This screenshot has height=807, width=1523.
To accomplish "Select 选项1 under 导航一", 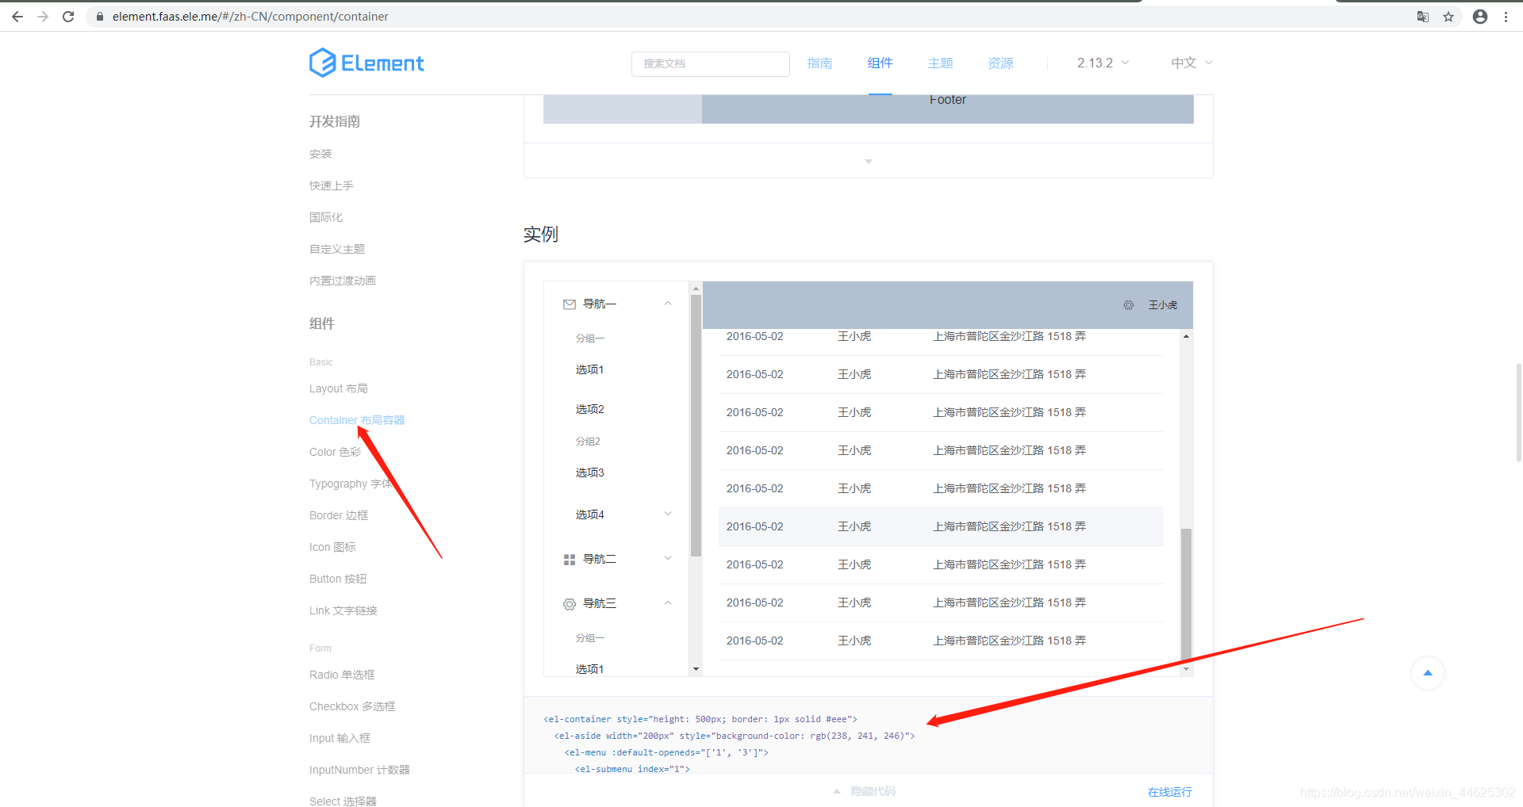I will point(589,369).
